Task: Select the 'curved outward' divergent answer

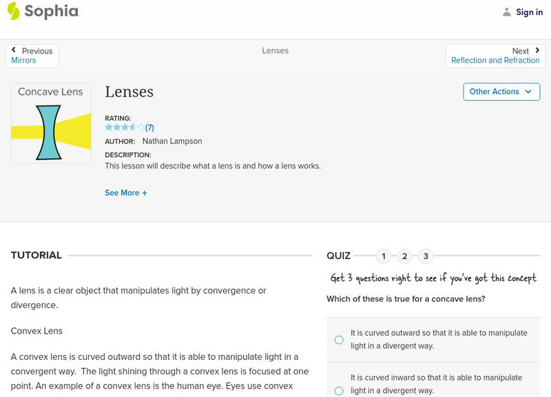Action: coord(339,340)
